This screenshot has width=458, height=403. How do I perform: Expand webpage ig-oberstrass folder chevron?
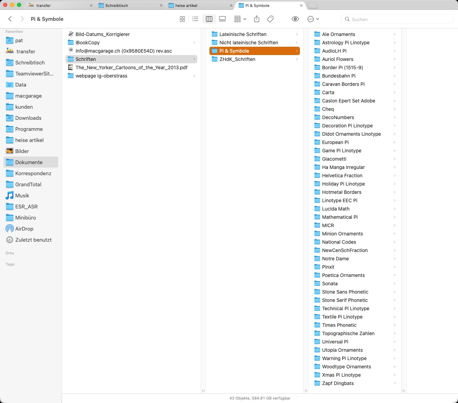point(194,76)
